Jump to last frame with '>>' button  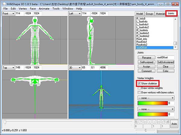point(159,122)
